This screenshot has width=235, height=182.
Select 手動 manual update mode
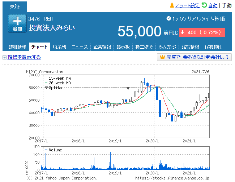pos(227,6)
